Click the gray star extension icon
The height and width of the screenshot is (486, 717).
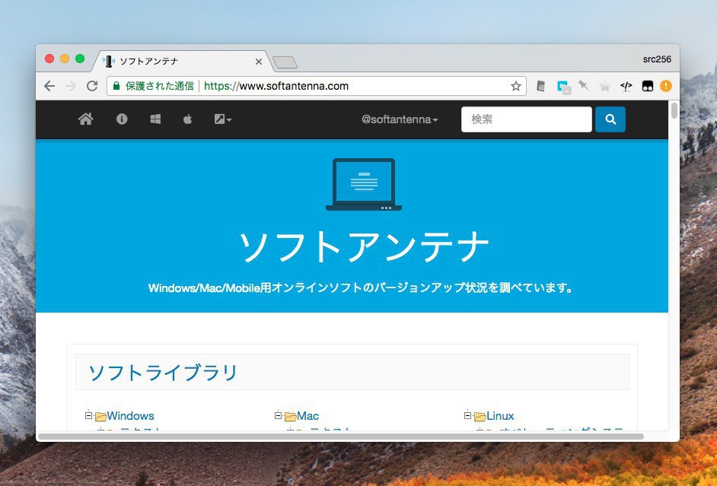pos(604,86)
